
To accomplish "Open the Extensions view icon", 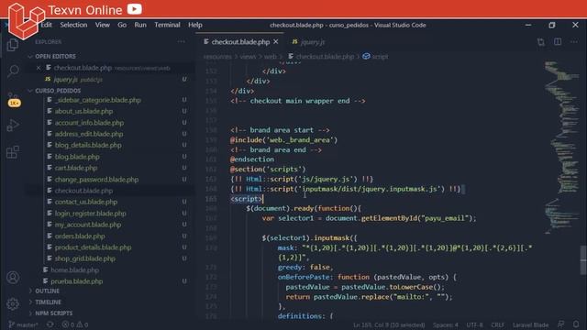I will [13, 152].
